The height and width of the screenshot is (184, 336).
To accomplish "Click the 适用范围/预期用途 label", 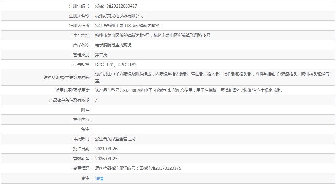I will point(72,90).
